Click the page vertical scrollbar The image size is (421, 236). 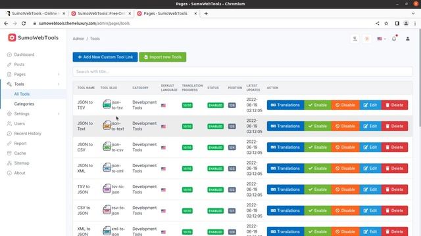(x=419, y=77)
